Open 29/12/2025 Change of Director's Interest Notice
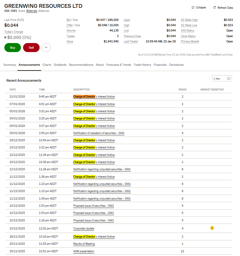This screenshot has width=240, height=256. (x=94, y=140)
